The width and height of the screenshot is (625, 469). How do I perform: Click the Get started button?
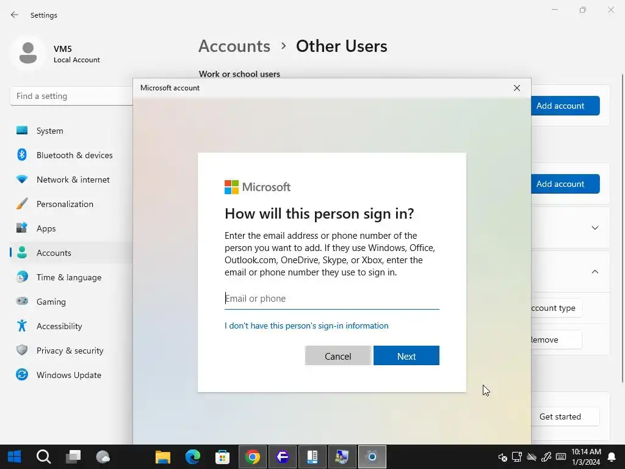565,416
